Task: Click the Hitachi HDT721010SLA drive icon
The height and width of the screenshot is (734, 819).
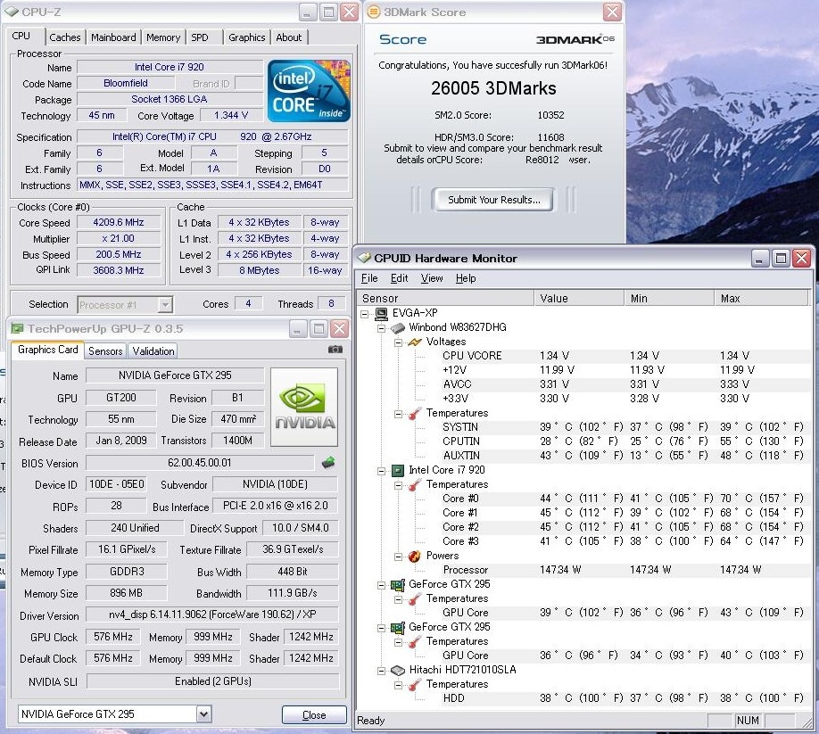Action: [x=398, y=671]
